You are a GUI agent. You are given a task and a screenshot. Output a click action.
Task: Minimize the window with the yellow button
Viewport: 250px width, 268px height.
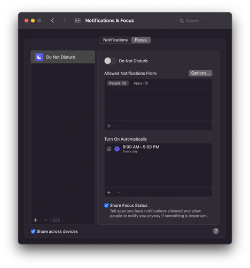pos(33,21)
